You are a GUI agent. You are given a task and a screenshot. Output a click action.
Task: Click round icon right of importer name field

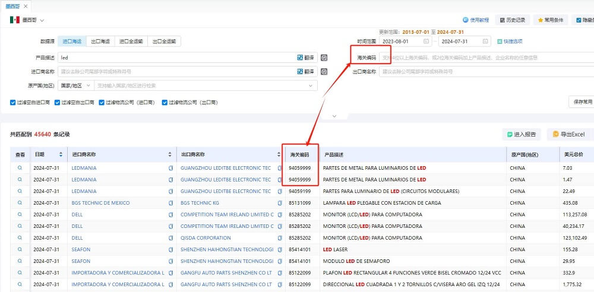(x=324, y=72)
